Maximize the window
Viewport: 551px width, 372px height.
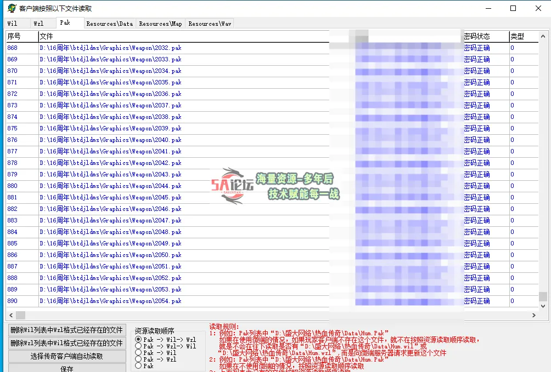[513, 8]
